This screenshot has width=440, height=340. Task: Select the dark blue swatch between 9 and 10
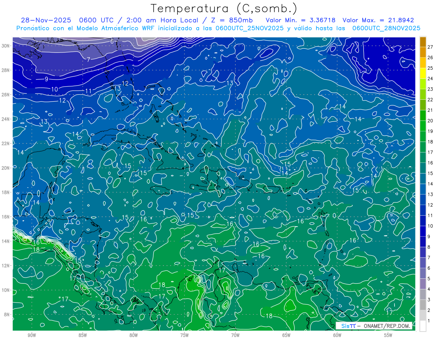pyautogui.click(x=423, y=231)
